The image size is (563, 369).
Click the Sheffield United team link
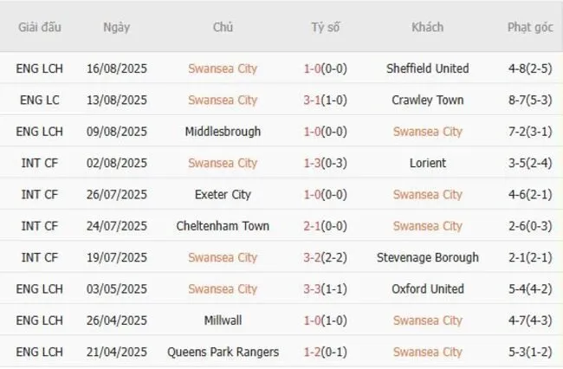(428, 68)
